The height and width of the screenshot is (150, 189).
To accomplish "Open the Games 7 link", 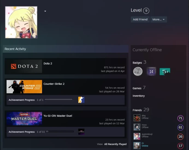I will [139, 88].
